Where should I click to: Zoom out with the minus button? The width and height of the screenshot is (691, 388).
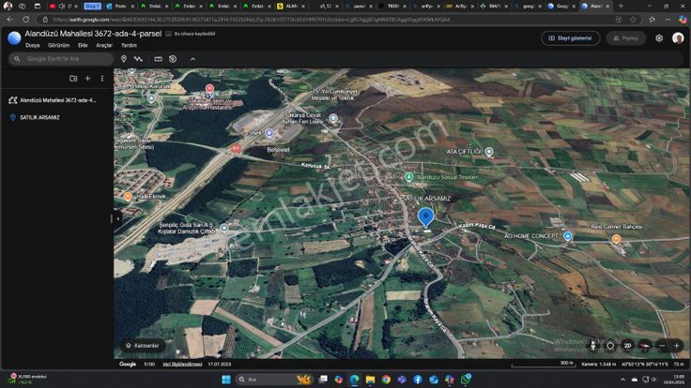[662, 346]
